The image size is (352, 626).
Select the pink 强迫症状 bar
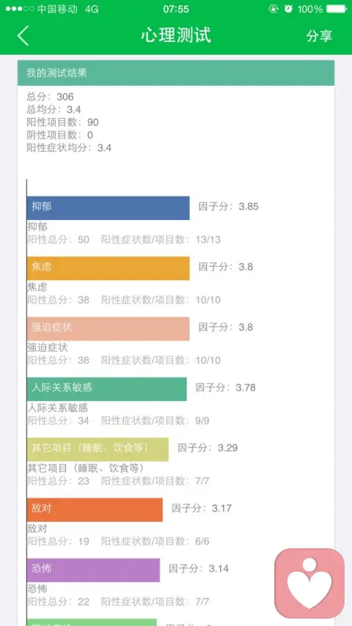(x=109, y=328)
